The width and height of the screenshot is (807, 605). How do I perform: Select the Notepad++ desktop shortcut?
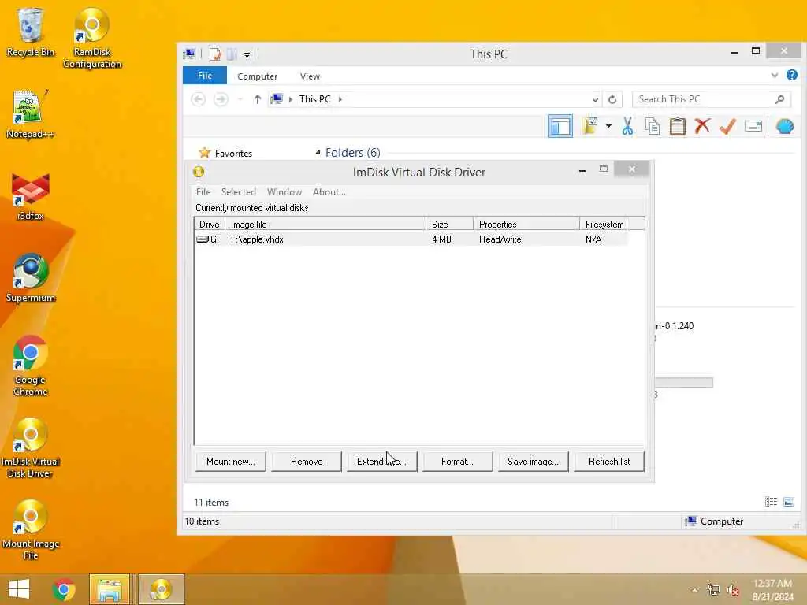click(31, 114)
